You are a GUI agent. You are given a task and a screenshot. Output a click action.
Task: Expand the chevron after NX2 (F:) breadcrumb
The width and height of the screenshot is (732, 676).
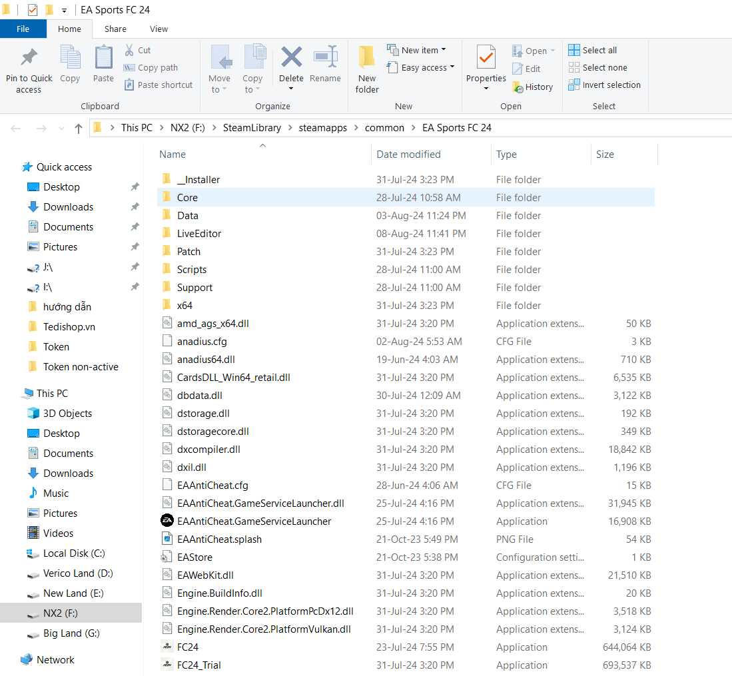tap(214, 128)
